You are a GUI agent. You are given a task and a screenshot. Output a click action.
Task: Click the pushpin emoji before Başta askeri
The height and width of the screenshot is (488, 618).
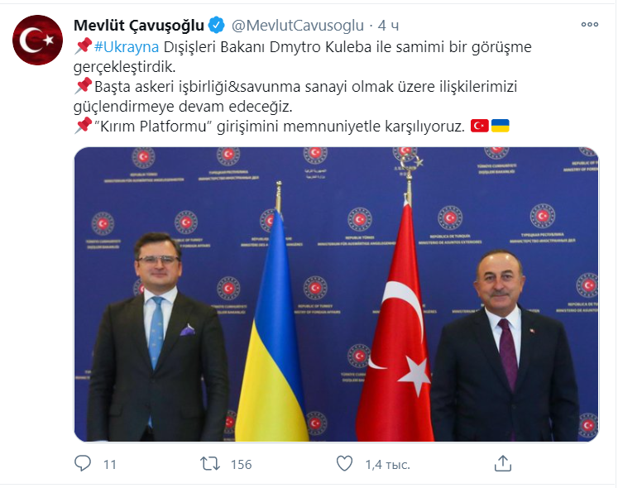(x=84, y=86)
